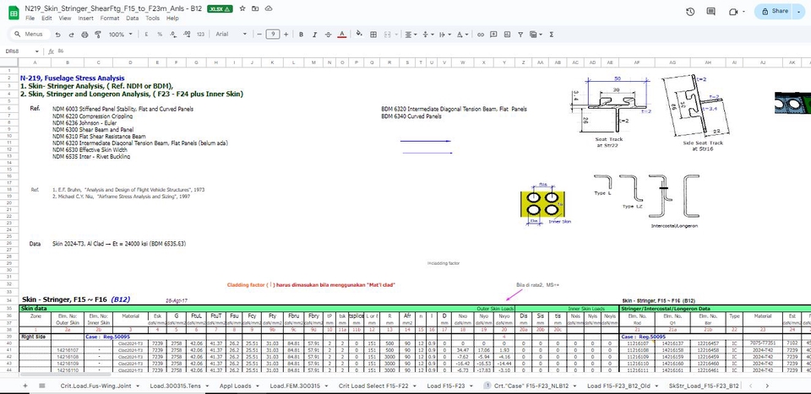
Task: Open vertical align dropdown
Action: pos(427,35)
